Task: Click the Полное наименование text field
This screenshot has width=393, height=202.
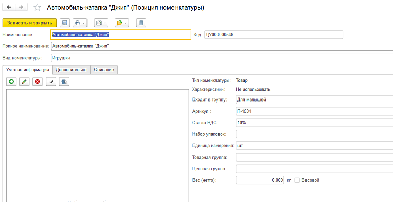Action: click(222, 46)
